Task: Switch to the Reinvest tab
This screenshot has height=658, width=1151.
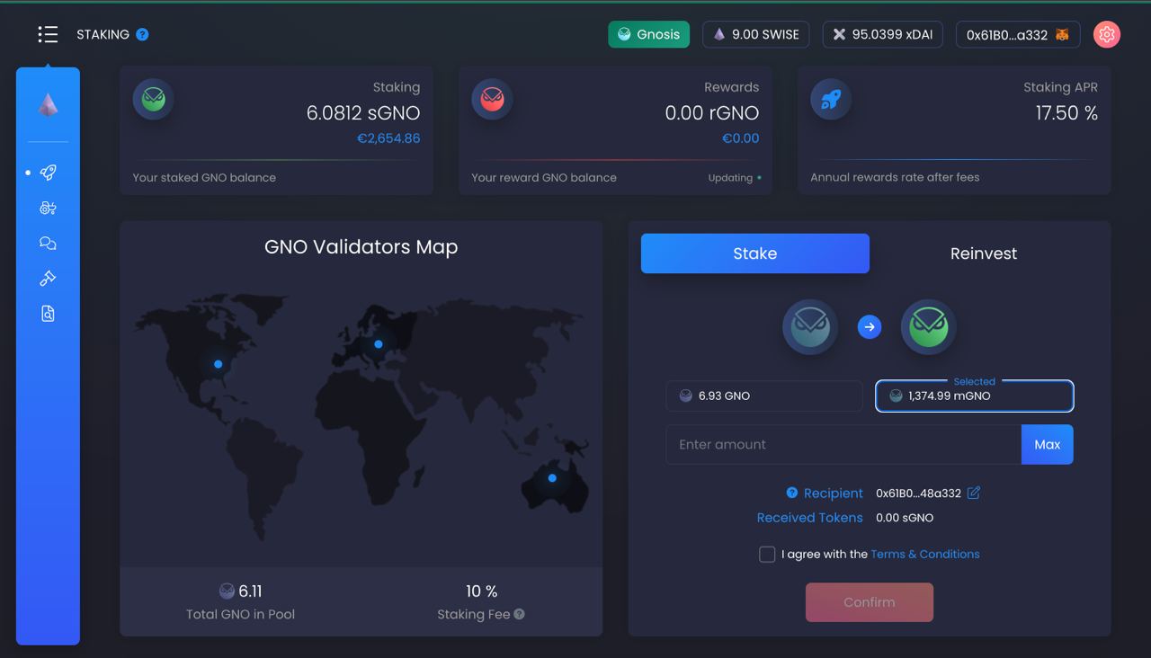Action: [984, 253]
